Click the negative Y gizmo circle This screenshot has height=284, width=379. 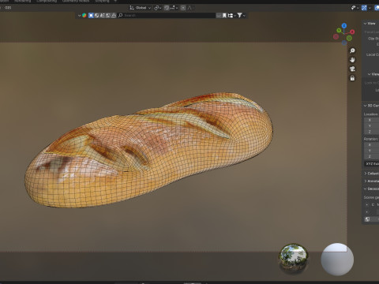(x=349, y=38)
